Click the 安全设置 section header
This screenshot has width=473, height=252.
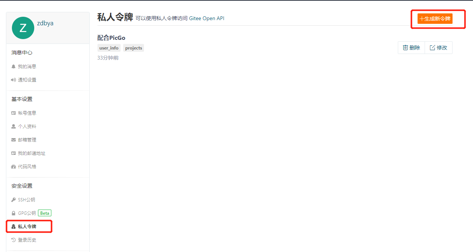click(22, 186)
